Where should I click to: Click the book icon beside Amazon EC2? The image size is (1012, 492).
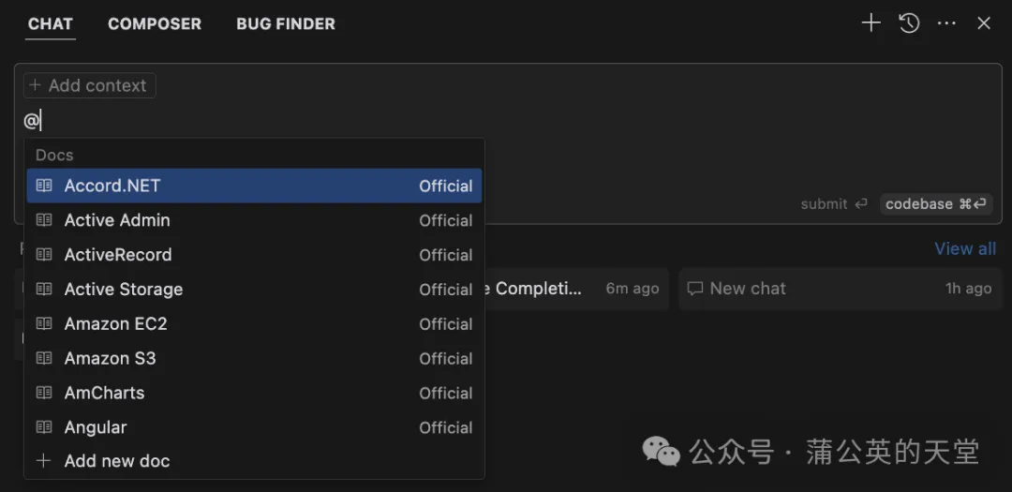44,323
